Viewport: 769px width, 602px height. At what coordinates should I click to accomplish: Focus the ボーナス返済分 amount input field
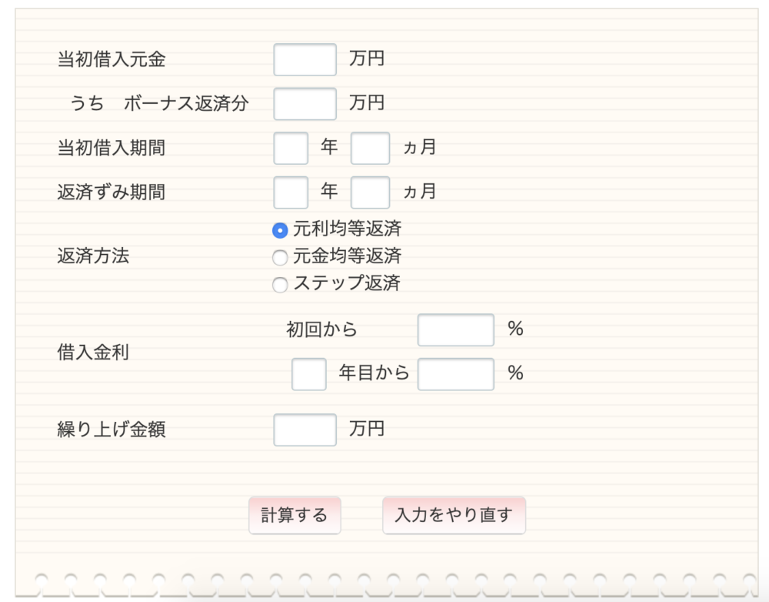[304, 103]
